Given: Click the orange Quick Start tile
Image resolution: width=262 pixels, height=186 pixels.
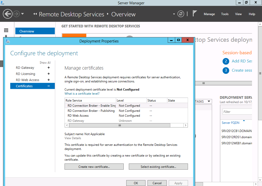Looking at the screenshot, I should coord(74,35).
